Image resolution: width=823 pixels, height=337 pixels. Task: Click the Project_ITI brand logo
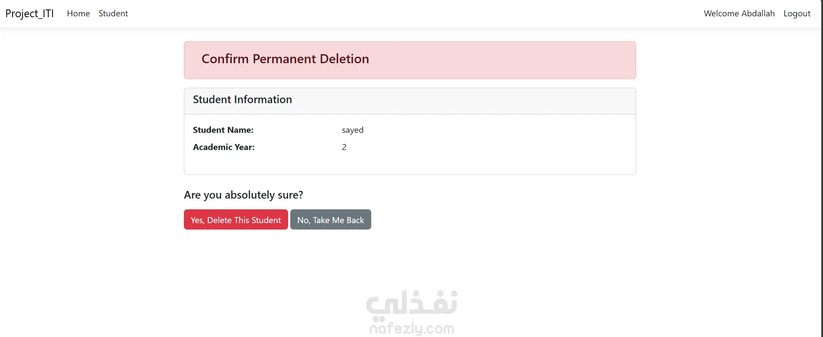29,14
